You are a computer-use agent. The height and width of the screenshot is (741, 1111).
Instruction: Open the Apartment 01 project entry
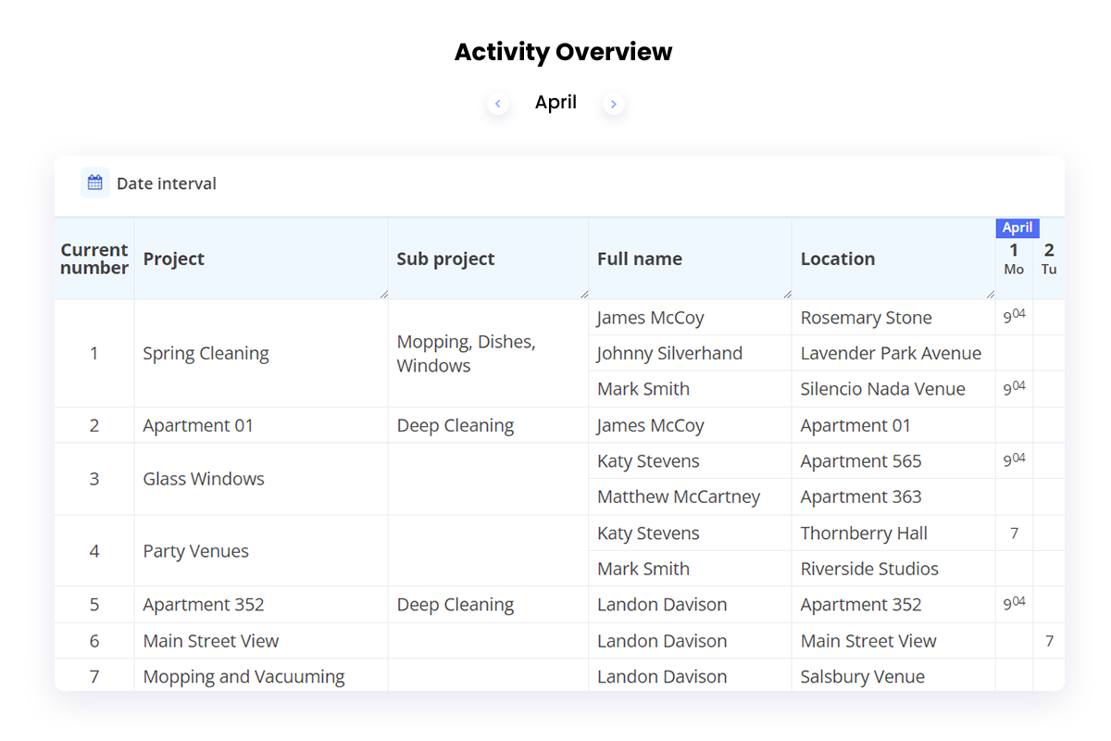pos(198,425)
